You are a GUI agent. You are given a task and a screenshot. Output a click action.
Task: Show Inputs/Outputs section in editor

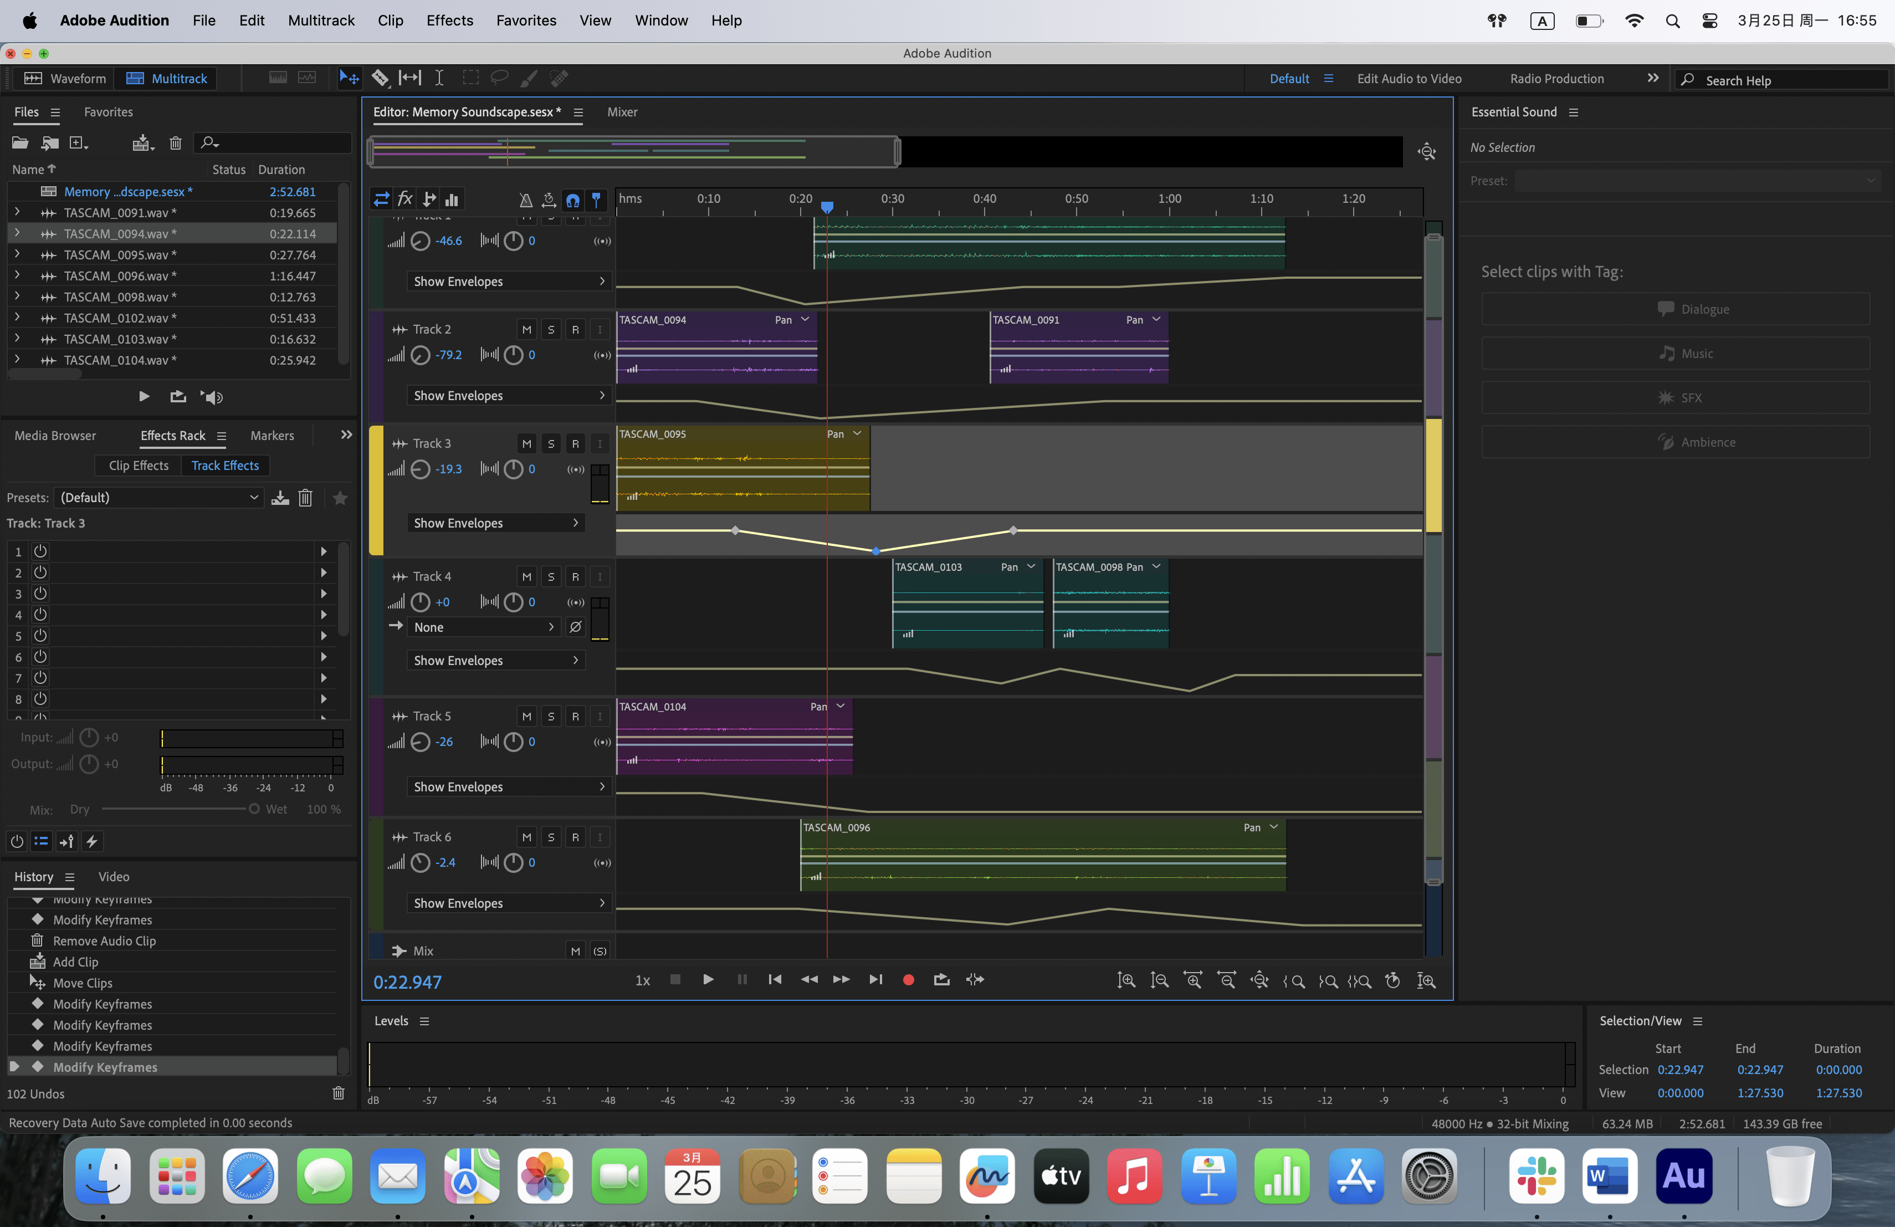coord(381,199)
